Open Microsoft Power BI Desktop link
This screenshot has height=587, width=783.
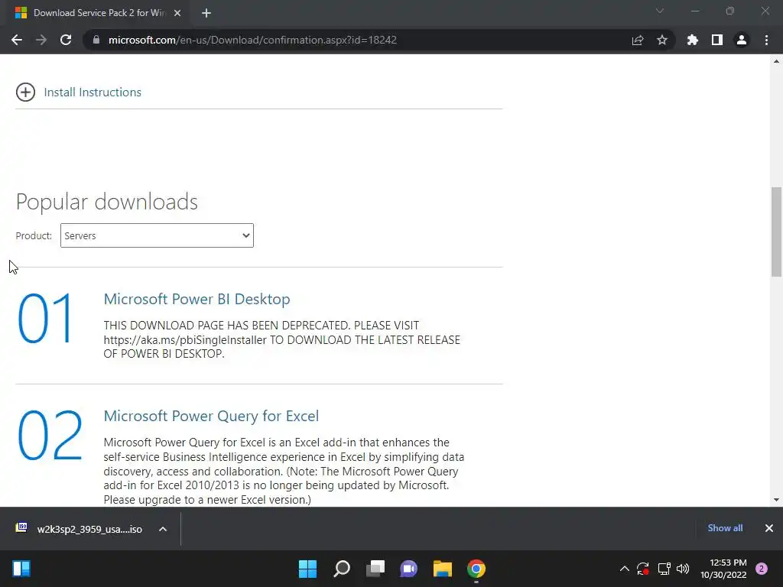pos(197,299)
